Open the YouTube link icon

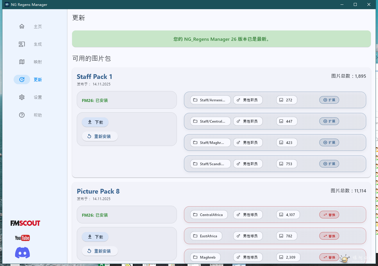[22, 238]
